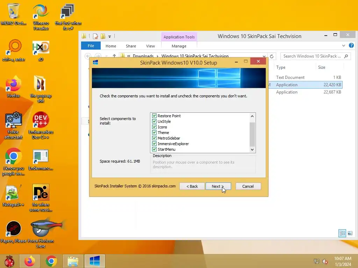Image resolution: width=358 pixels, height=268 pixels.
Task: Click the component list scroll down arrow
Action: pos(252,150)
